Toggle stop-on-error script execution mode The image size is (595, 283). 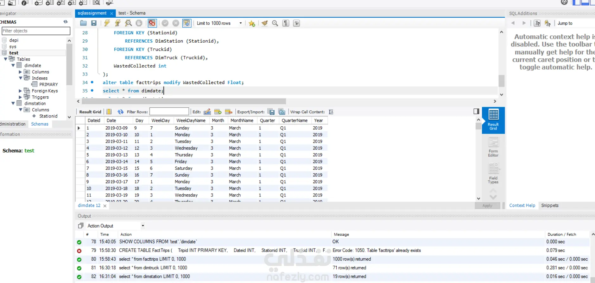point(152,23)
